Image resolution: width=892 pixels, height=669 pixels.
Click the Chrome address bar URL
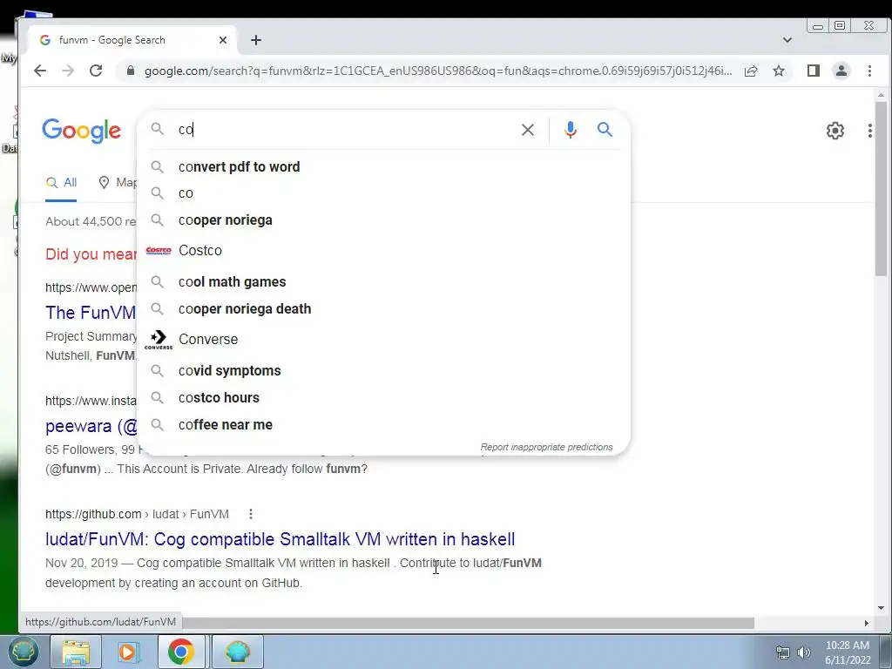coord(438,71)
